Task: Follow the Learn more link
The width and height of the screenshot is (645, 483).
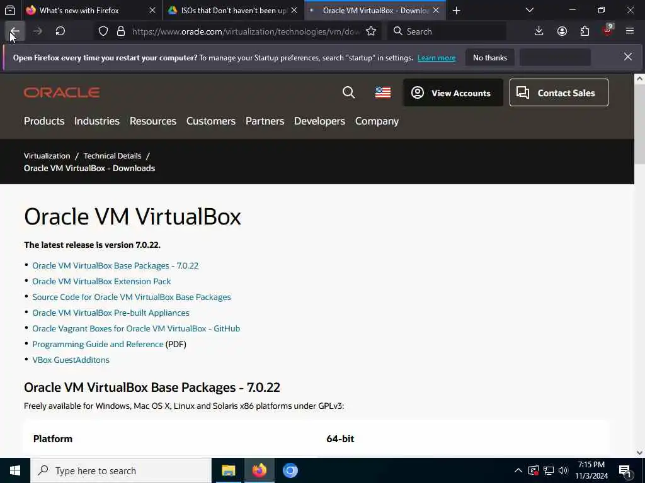Action: 437,58
